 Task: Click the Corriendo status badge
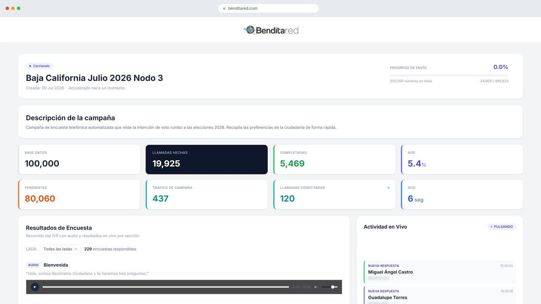click(40, 66)
